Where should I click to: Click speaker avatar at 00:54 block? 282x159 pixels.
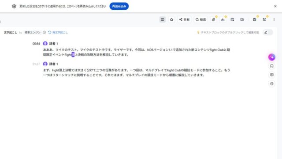coord(45,43)
